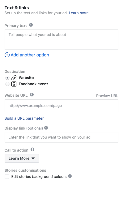Image resolution: width=123 pixels, height=208 pixels.
Task: Click the Add another option link
Action: click(x=30, y=55)
